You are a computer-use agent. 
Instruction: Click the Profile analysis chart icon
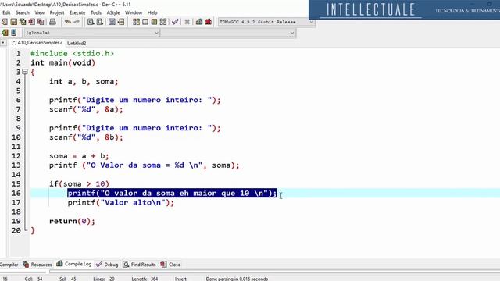point(199,22)
